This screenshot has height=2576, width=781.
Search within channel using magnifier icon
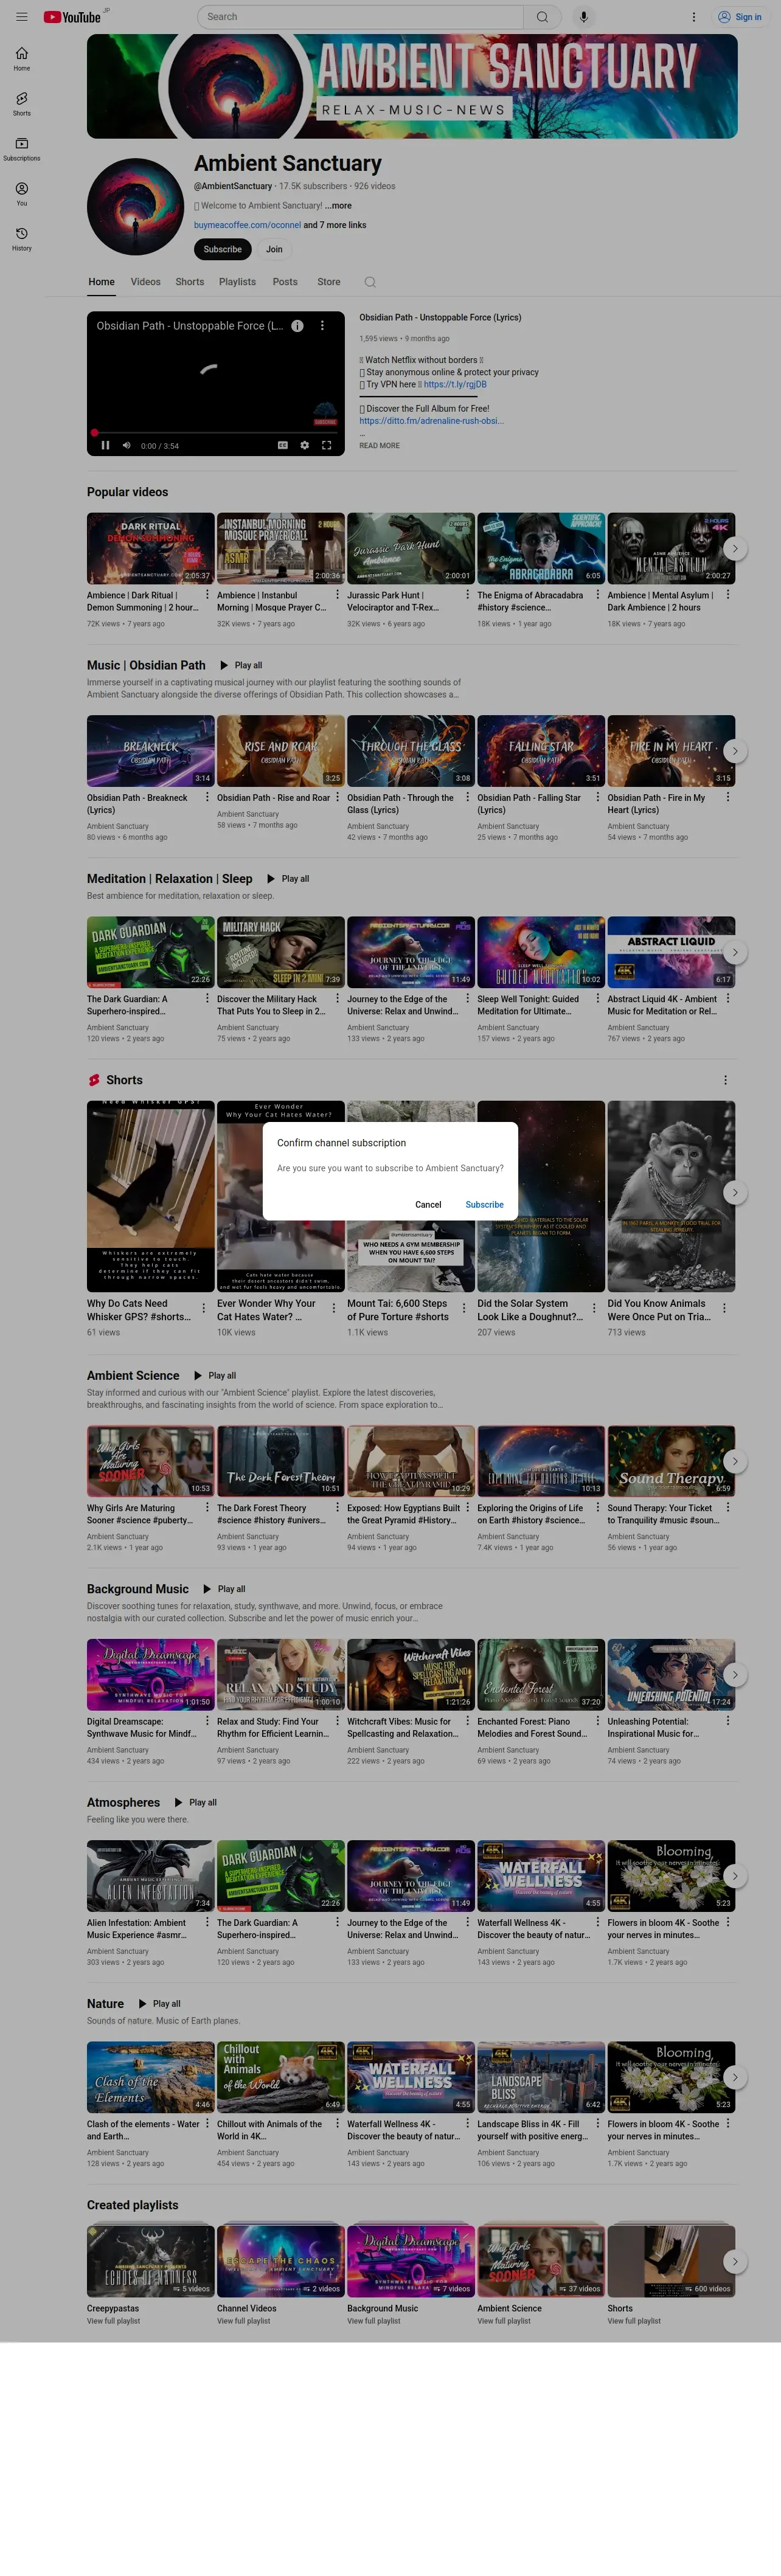370,282
